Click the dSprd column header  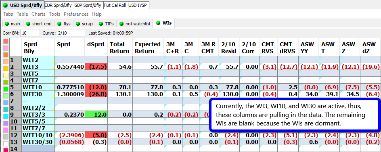tap(96, 47)
